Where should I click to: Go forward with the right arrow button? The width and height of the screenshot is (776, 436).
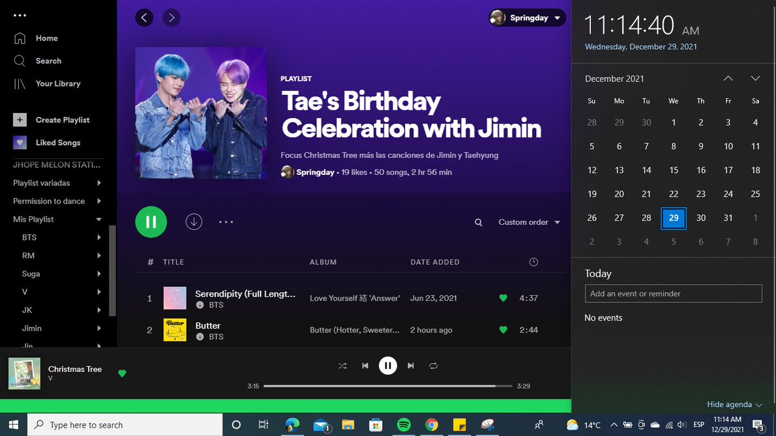[x=171, y=17]
